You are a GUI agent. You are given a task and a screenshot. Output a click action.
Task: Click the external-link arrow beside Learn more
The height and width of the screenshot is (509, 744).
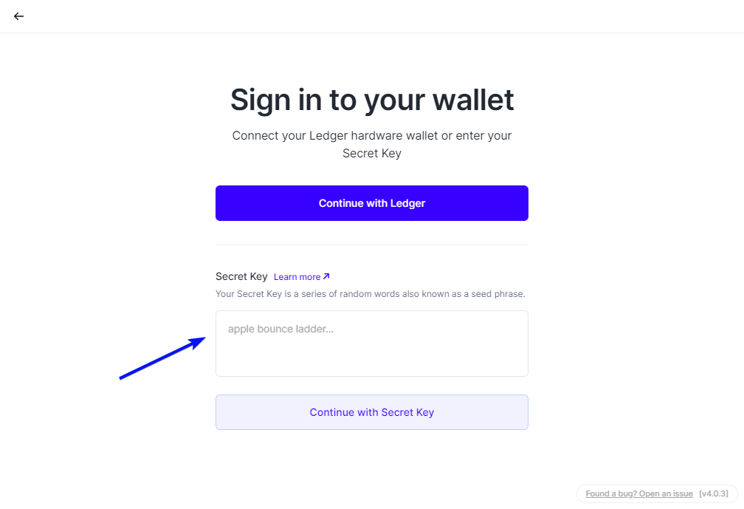click(326, 277)
